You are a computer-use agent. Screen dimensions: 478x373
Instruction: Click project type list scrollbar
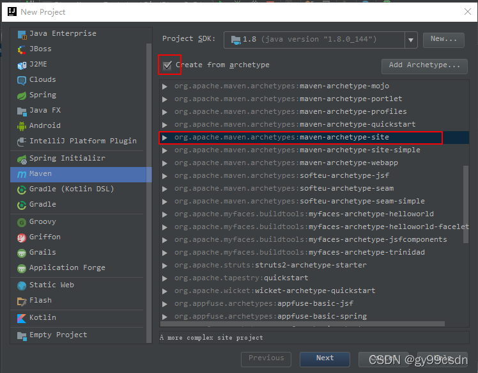(x=149, y=193)
